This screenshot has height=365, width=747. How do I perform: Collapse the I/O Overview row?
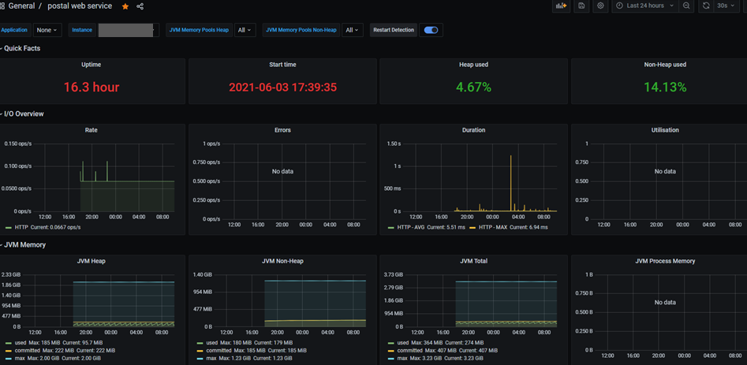point(22,114)
